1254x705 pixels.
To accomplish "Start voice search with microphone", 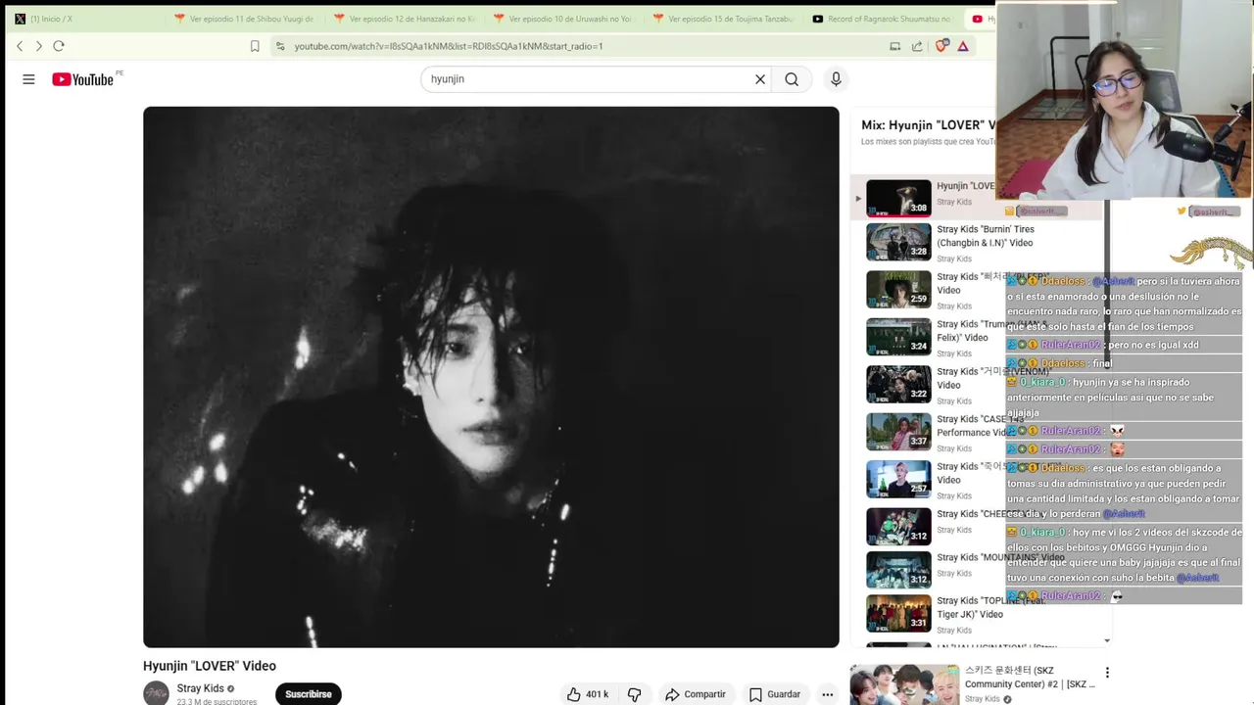I will click(836, 79).
